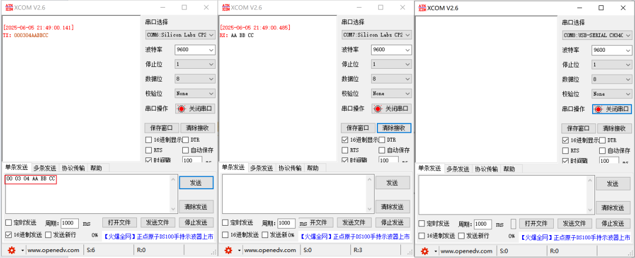Open the COM7:Silicon Labs port dropdown

tap(377, 35)
